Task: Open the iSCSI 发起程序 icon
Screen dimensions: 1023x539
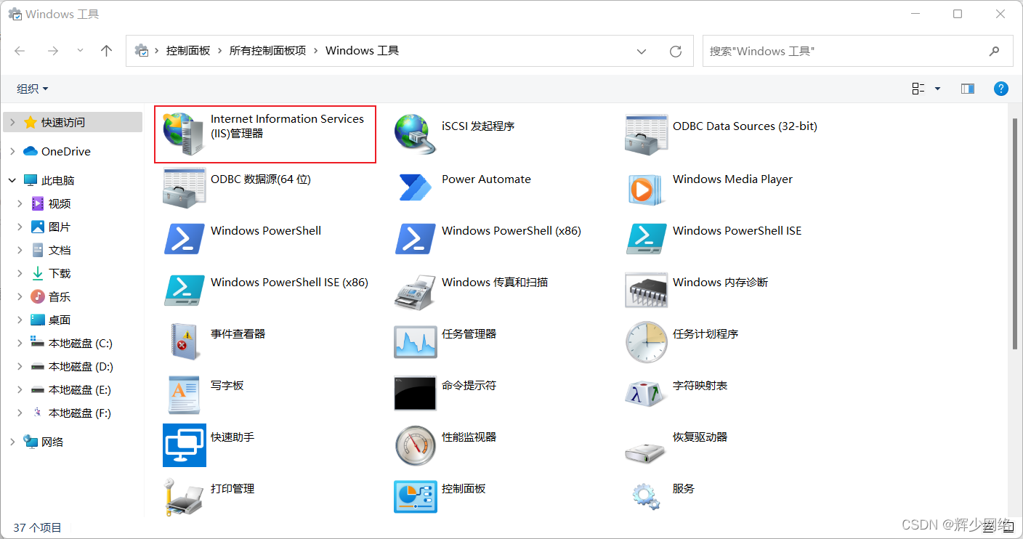Action: (x=416, y=134)
